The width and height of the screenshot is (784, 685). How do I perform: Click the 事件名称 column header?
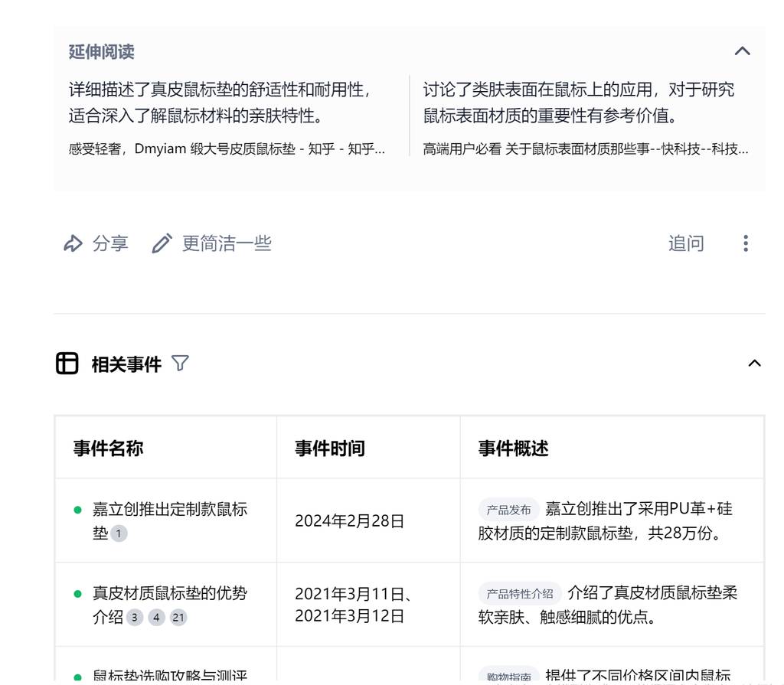click(108, 449)
